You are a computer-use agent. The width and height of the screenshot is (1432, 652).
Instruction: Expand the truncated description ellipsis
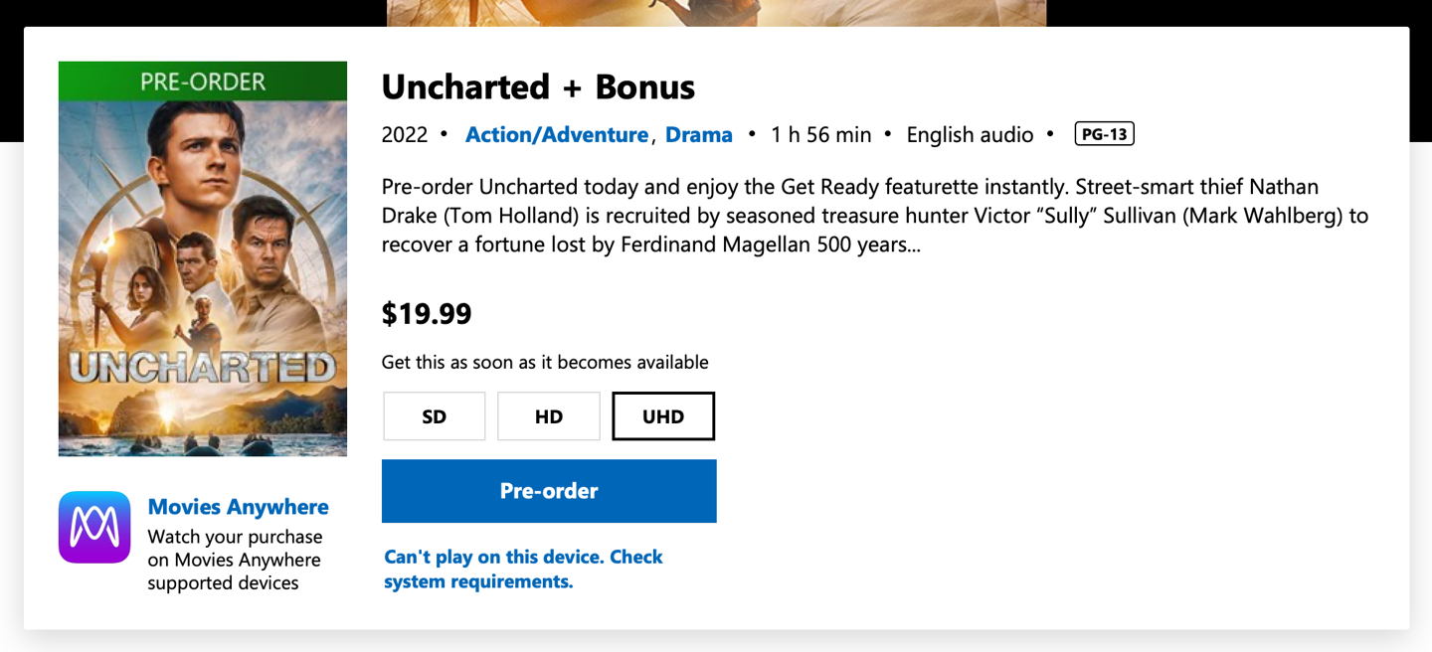(x=908, y=244)
